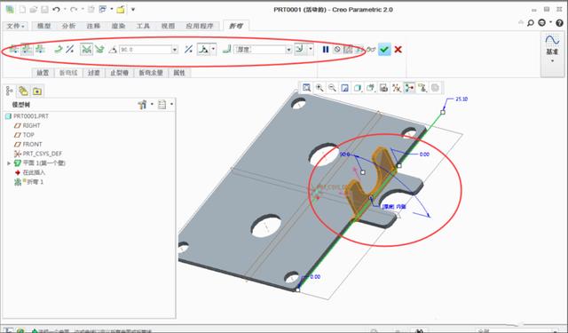This screenshot has height=333, width=568.
Task: Click the Windows switcher icon in quick access toolbar
Action: [x=103, y=10]
